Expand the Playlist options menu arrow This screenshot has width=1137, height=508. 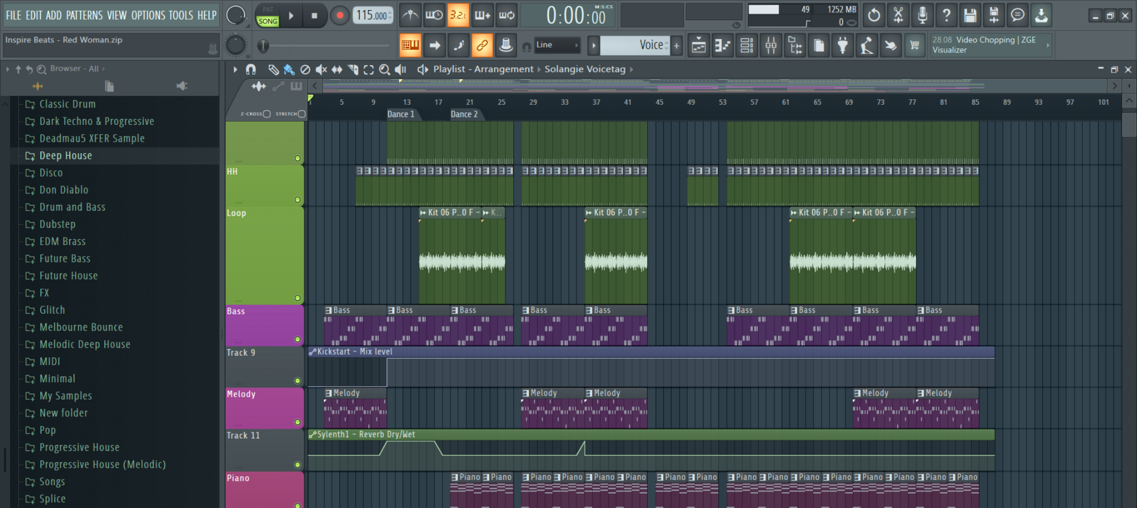(x=235, y=70)
